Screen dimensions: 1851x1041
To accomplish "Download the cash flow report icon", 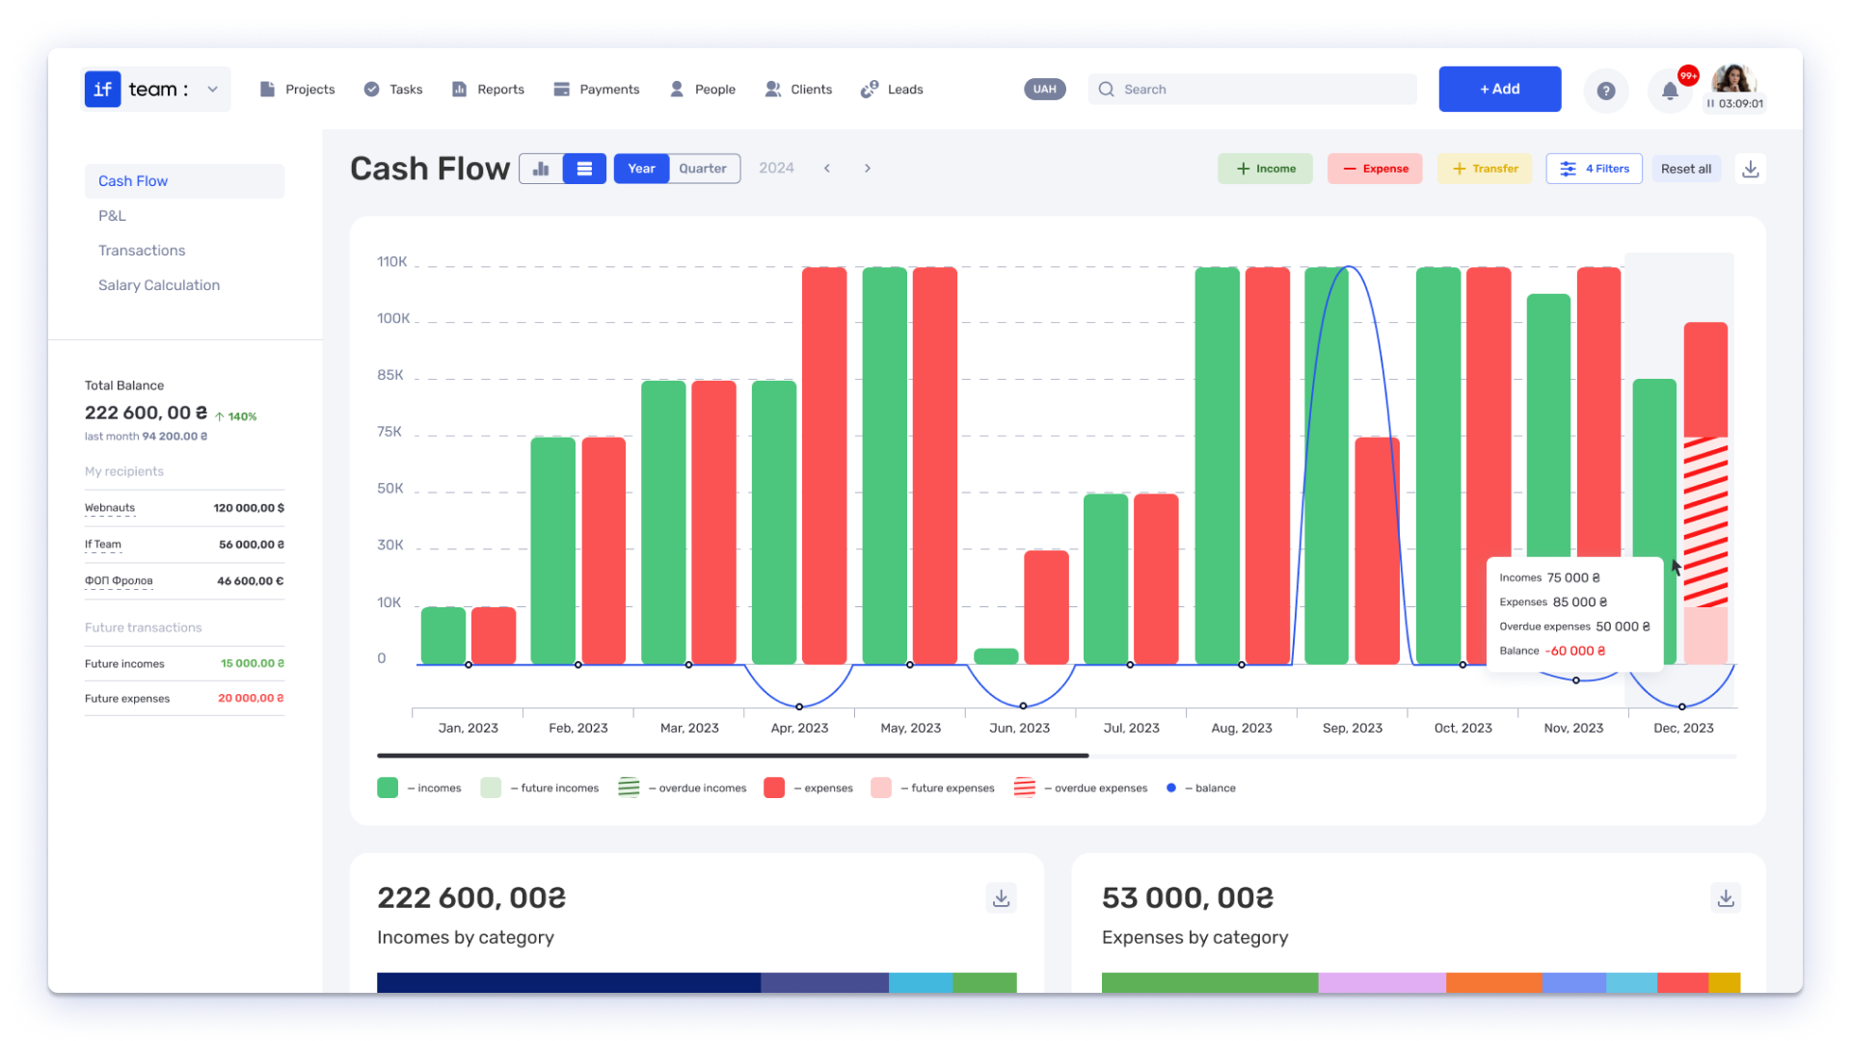I will (1751, 169).
